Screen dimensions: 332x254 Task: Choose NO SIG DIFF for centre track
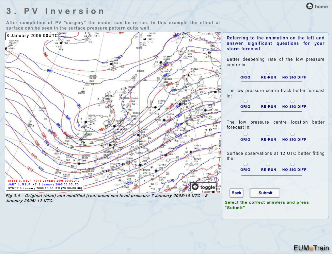click(293, 101)
